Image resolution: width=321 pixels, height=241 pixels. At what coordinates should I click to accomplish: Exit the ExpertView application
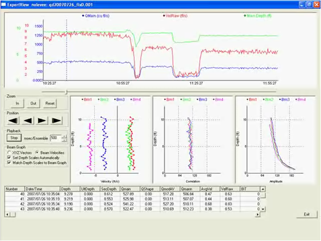coord(306,214)
